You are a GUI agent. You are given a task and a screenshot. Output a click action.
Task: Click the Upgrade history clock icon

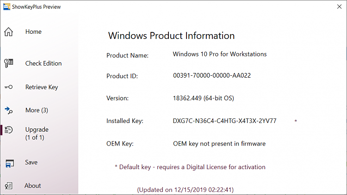click(8, 130)
